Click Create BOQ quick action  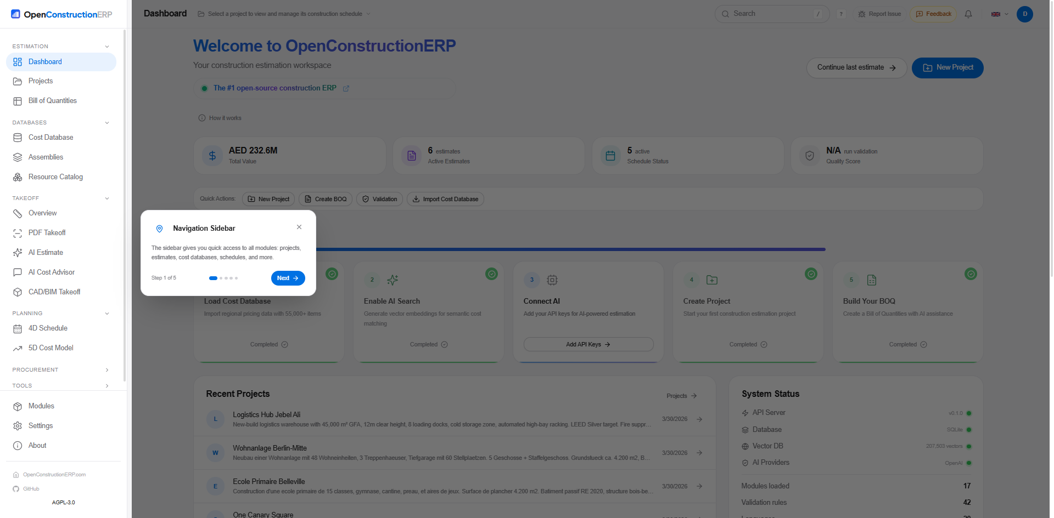325,199
